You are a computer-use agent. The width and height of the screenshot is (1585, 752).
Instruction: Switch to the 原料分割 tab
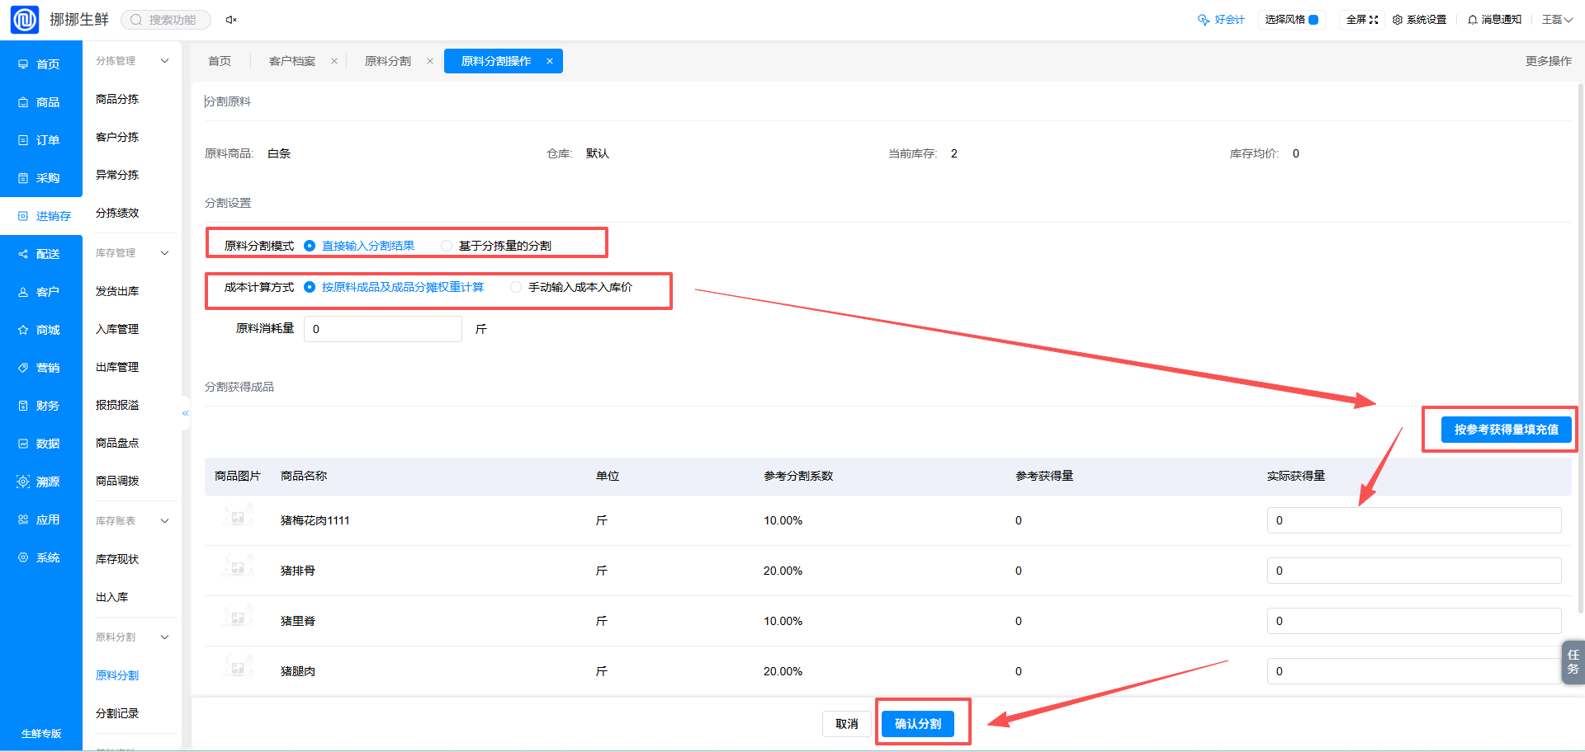[388, 61]
